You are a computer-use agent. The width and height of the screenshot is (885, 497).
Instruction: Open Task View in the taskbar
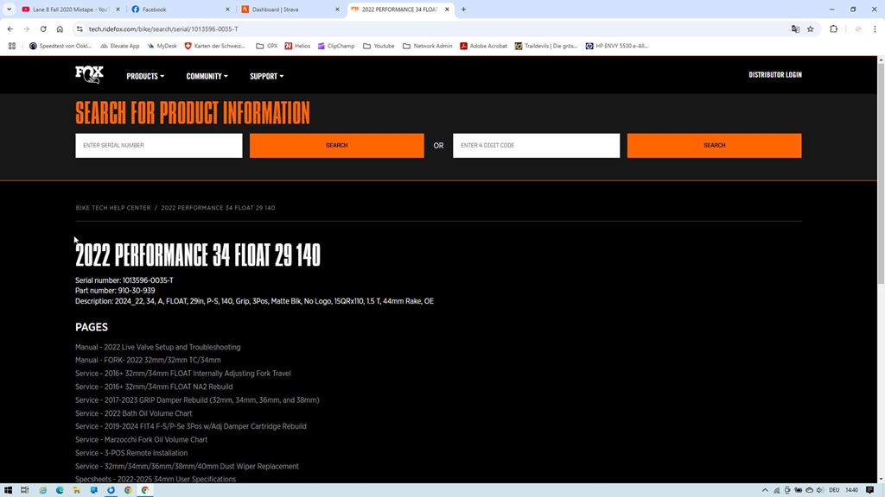click(x=25, y=490)
